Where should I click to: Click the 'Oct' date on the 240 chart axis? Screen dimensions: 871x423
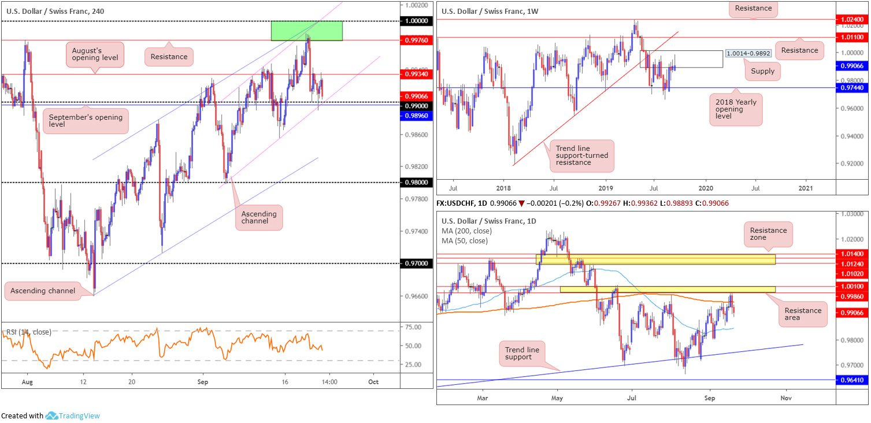click(x=373, y=382)
